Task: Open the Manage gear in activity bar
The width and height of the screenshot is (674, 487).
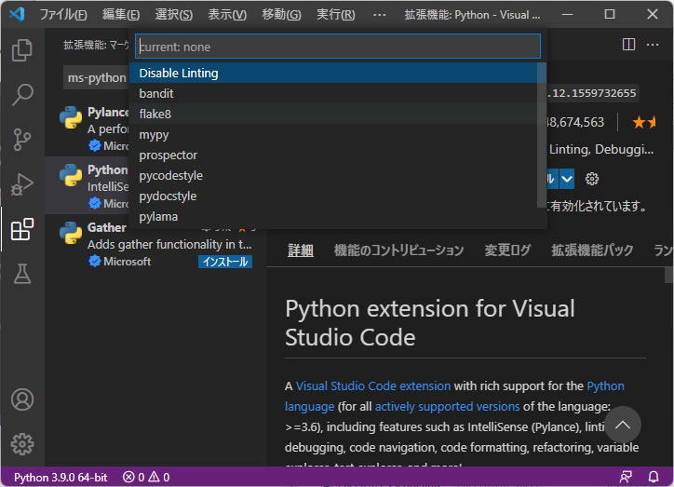Action: pyautogui.click(x=21, y=443)
